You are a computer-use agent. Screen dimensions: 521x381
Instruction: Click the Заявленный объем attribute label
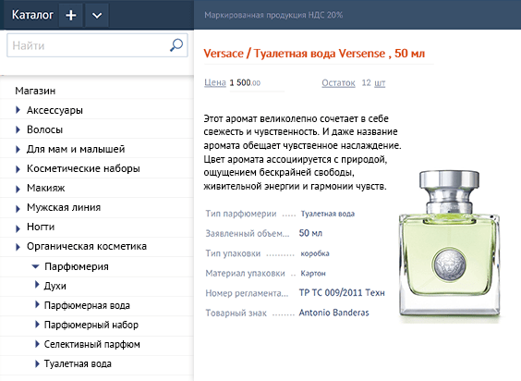click(x=248, y=234)
